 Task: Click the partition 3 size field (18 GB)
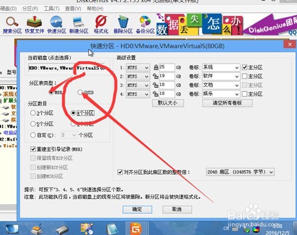coord(167,85)
